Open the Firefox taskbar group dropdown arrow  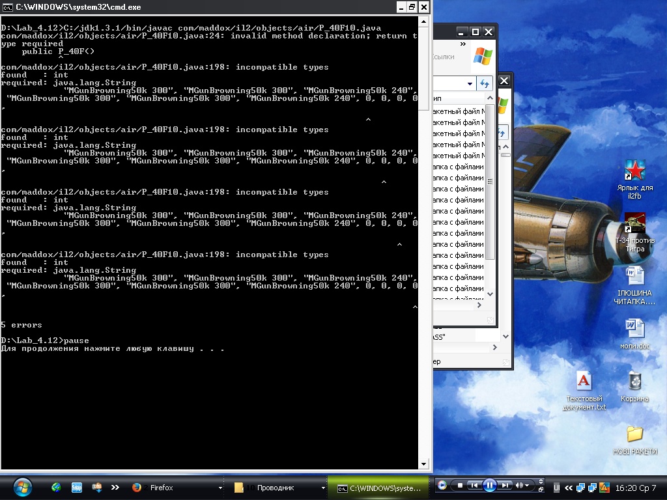pyautogui.click(x=220, y=488)
